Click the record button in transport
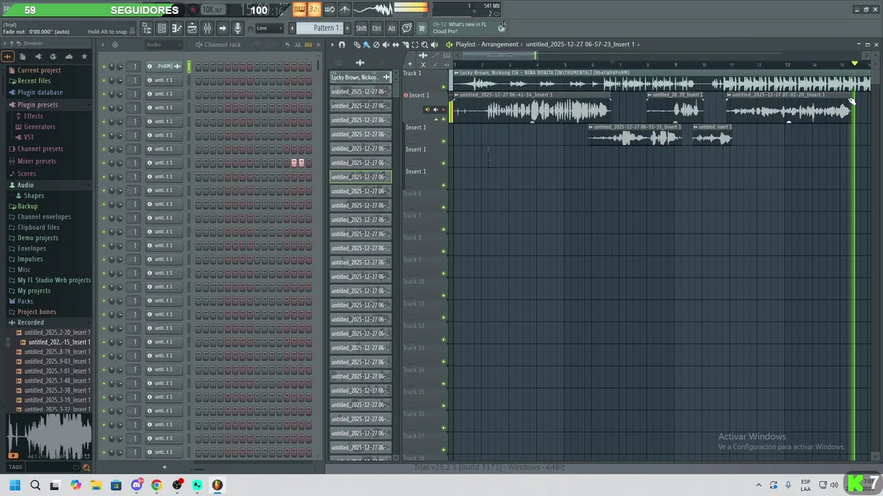 193,10
